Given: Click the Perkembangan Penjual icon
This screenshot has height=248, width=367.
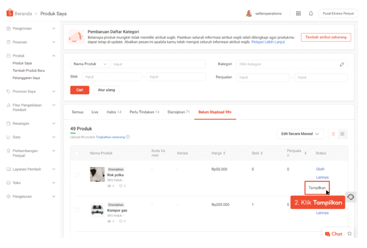Looking at the screenshot, I should [8, 151].
